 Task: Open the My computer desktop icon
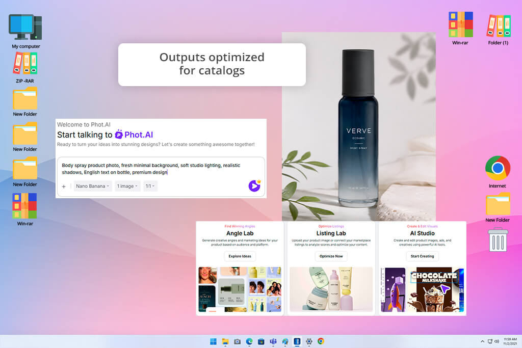click(x=25, y=31)
